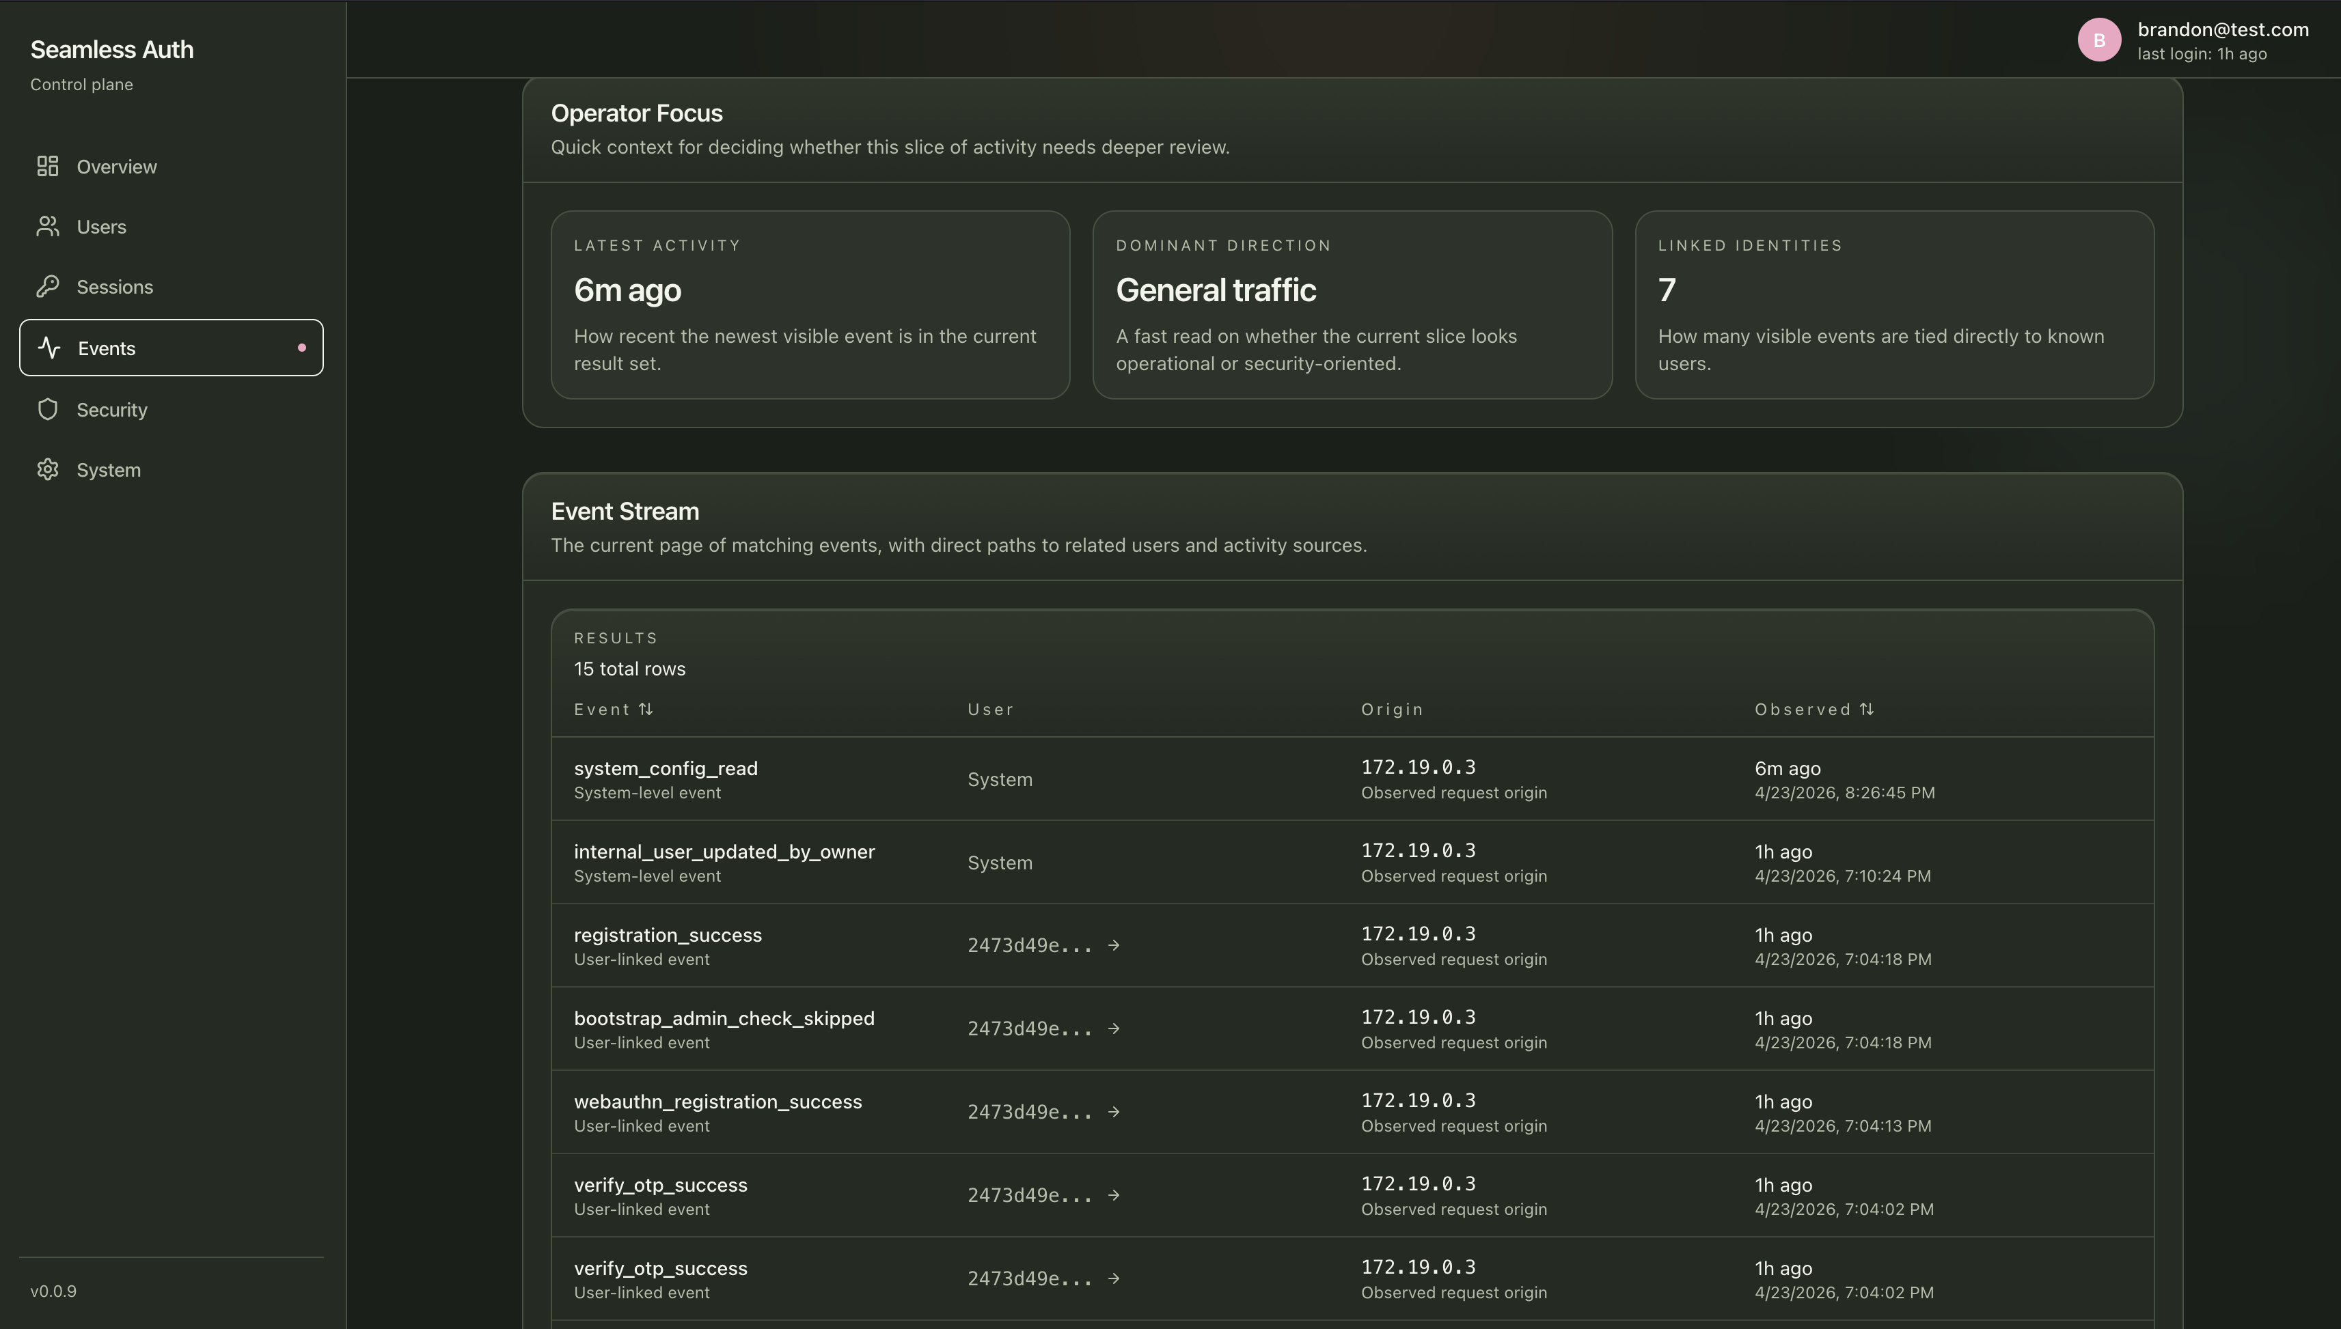The width and height of the screenshot is (2341, 1329).
Task: Click the Overview grid icon in sidebar
Action: [x=47, y=166]
